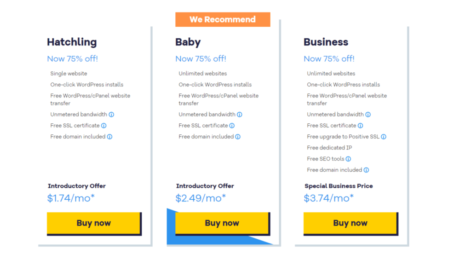Buy the Hatchling plan now
This screenshot has width=471, height=277.
tap(94, 224)
